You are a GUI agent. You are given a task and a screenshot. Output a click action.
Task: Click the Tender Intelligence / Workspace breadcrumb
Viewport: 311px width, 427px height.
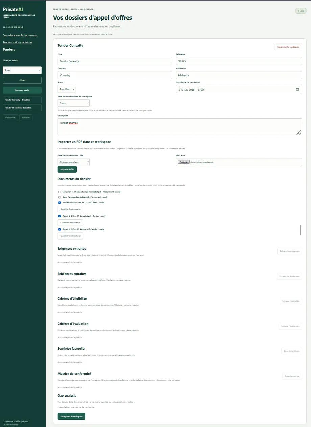pos(73,9)
